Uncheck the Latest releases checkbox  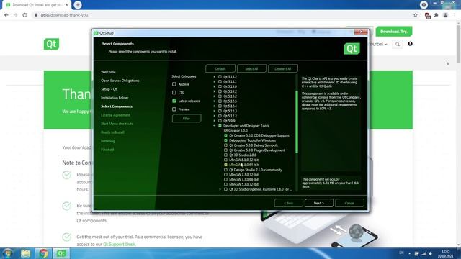click(174, 101)
